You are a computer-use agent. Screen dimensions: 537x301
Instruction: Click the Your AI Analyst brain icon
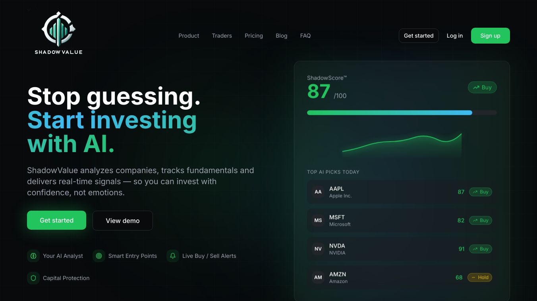click(x=33, y=256)
